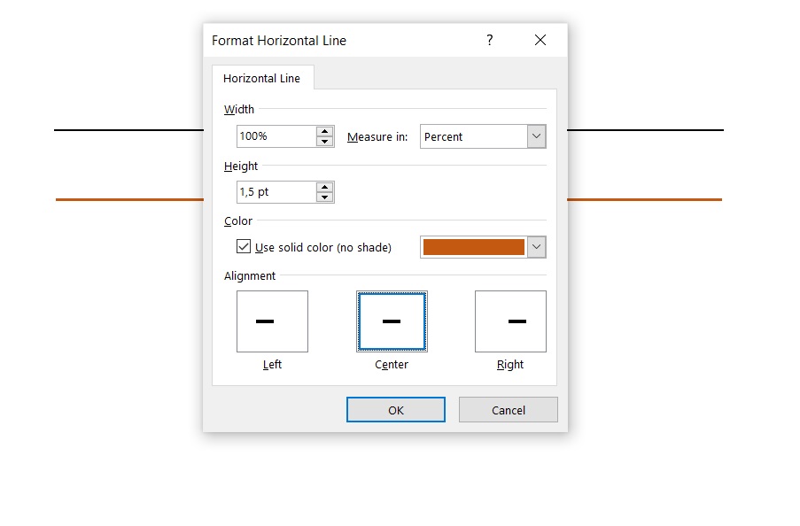
Task: Click the Height field showing 1,5 pt
Action: click(x=276, y=192)
